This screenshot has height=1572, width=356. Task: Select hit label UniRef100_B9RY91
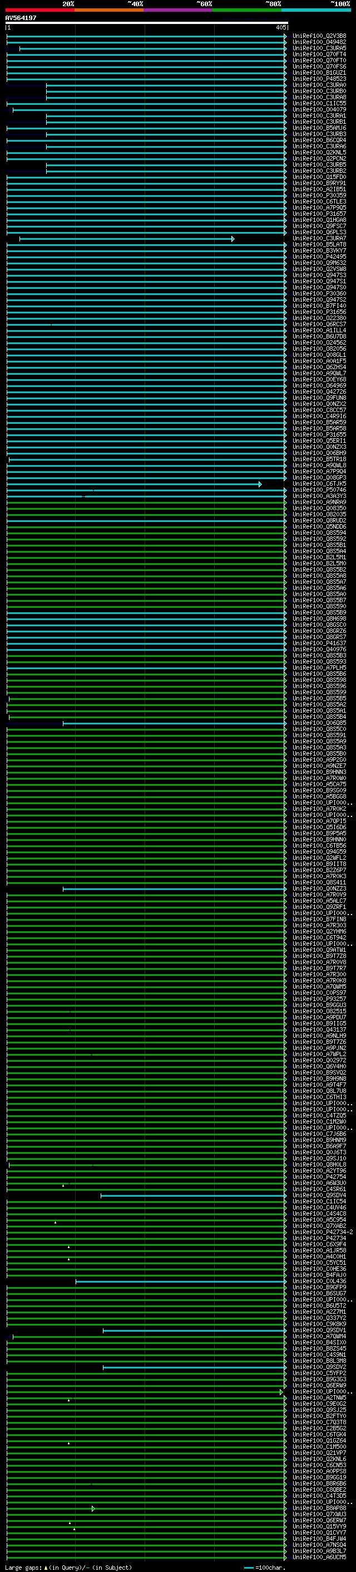[x=319, y=183]
